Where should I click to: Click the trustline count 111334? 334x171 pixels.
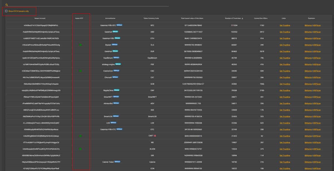(234, 25)
